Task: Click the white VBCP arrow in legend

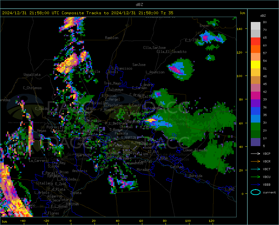Action: coord(255,154)
